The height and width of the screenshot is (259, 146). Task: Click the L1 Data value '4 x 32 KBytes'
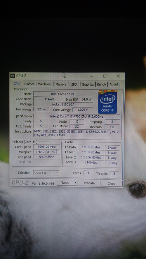[x=91, y=147]
